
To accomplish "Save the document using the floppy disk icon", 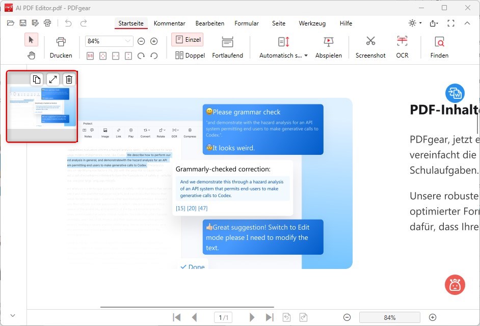I will point(23,23).
